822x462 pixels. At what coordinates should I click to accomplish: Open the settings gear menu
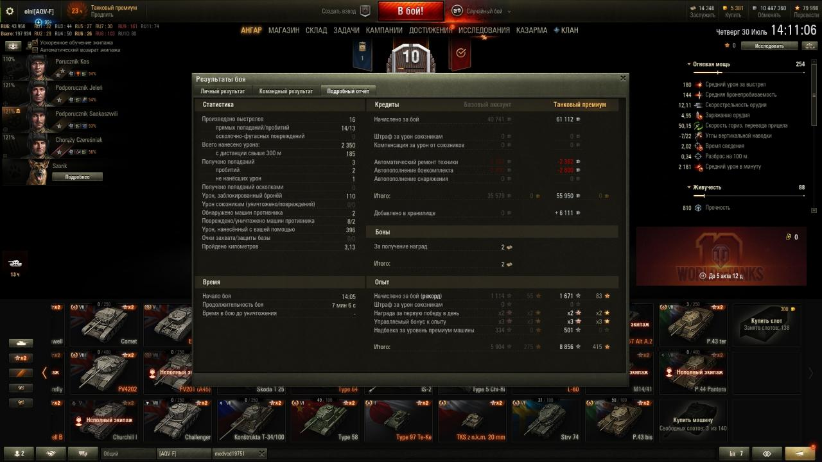pos(10,12)
